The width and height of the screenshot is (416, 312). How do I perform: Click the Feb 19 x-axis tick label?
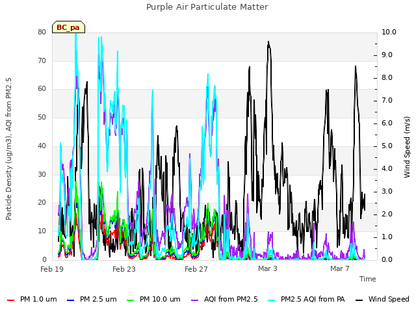(x=52, y=269)
